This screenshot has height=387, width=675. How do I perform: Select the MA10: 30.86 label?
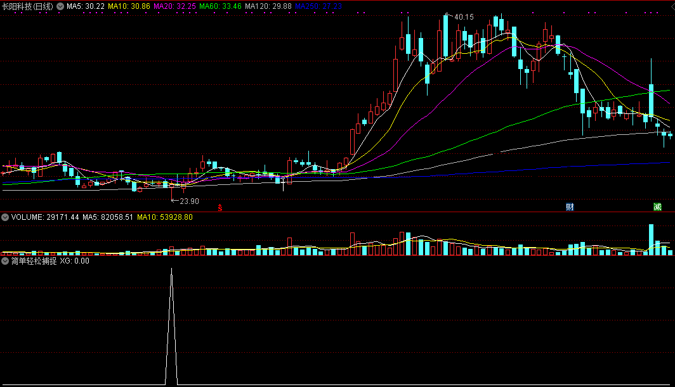pos(129,6)
